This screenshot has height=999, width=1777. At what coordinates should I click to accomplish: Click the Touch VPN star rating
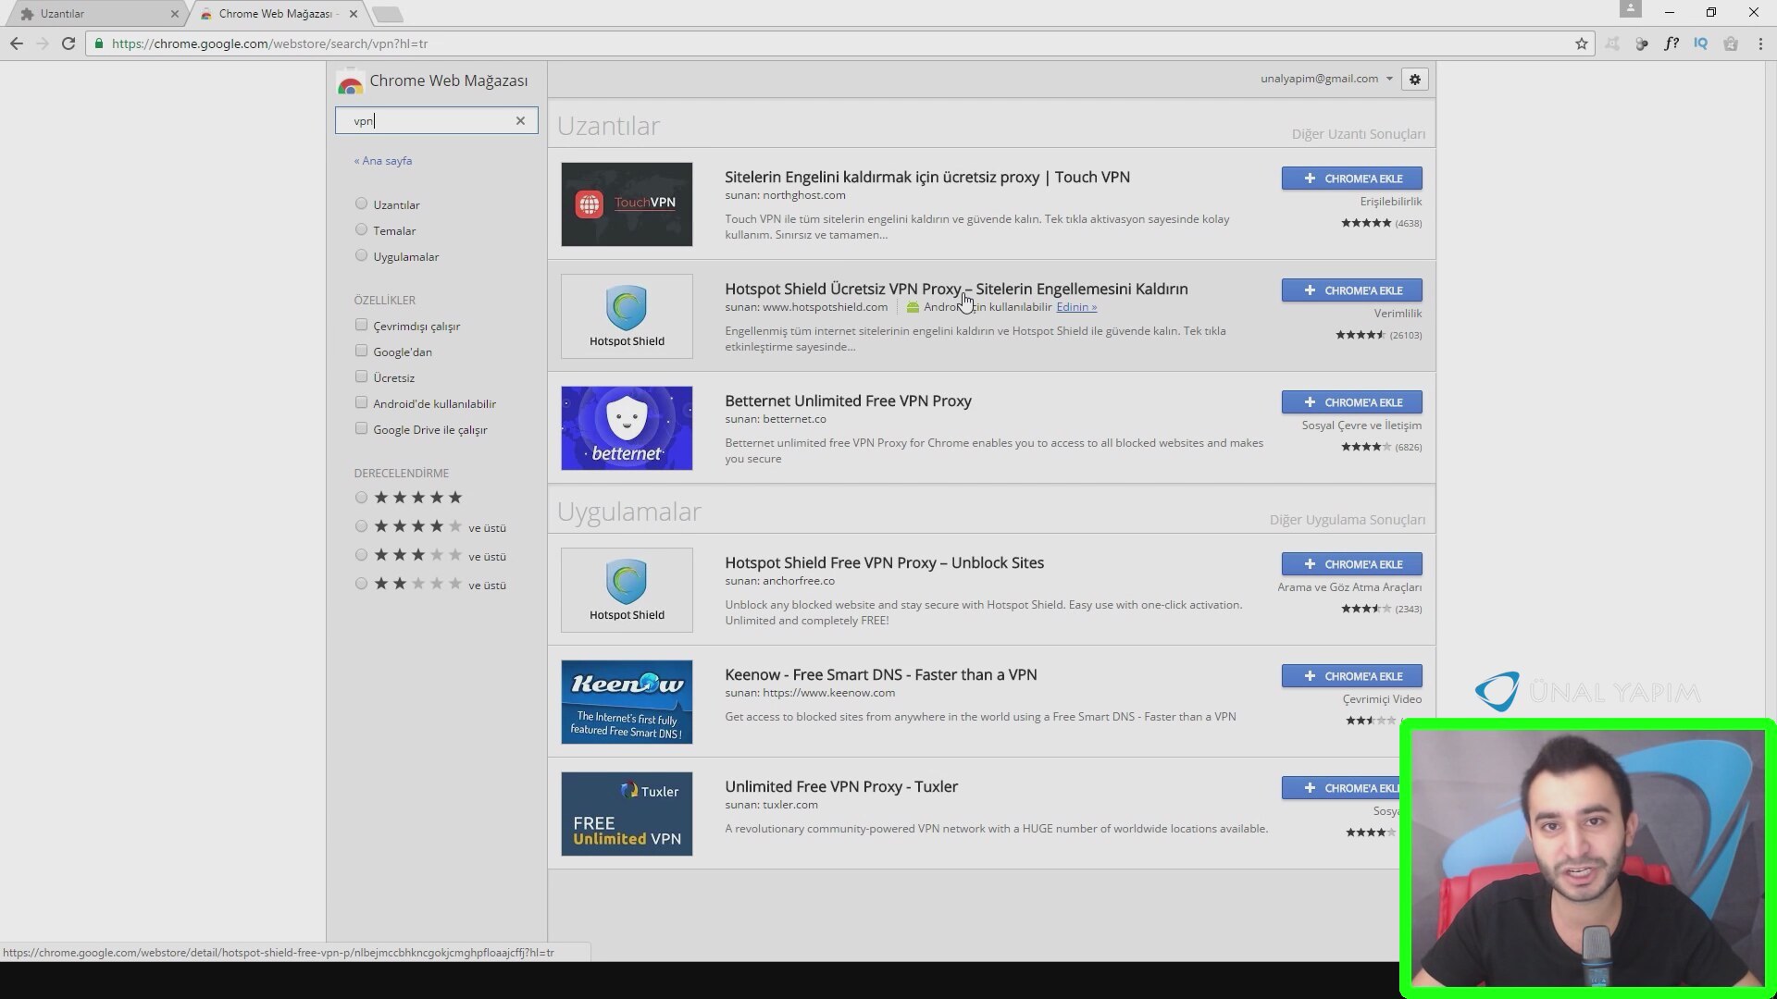point(1366,223)
